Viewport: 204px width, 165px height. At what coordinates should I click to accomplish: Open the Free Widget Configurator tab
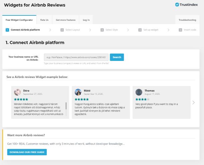(x=19, y=20)
